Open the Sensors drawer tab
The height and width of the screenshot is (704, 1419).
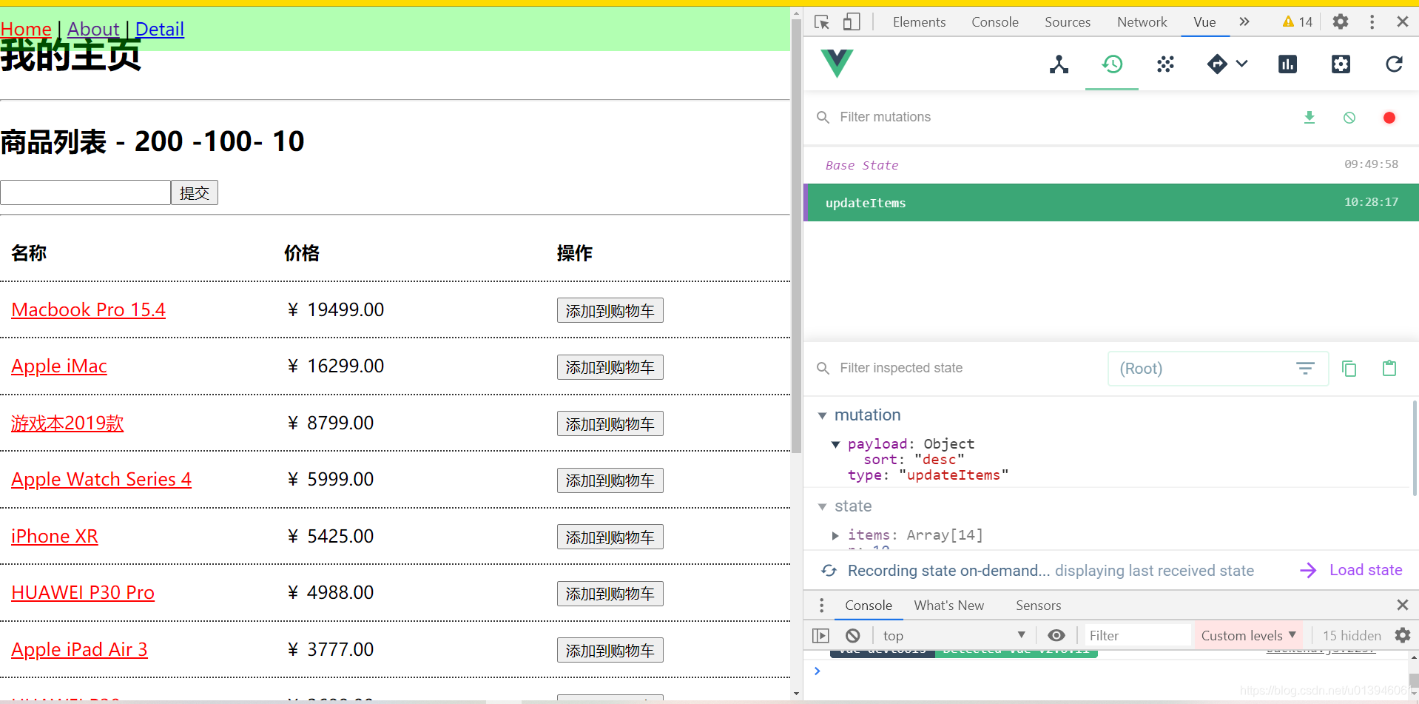(1039, 606)
